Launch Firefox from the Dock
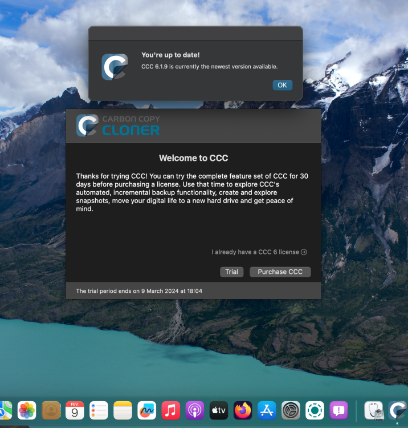This screenshot has width=408, height=428. pyautogui.click(x=243, y=410)
